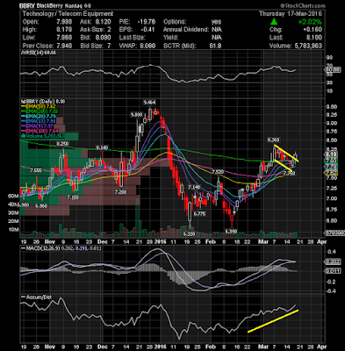Click the green EMA(200) legend entry
345x351 pixels.
pyautogui.click(x=39, y=111)
